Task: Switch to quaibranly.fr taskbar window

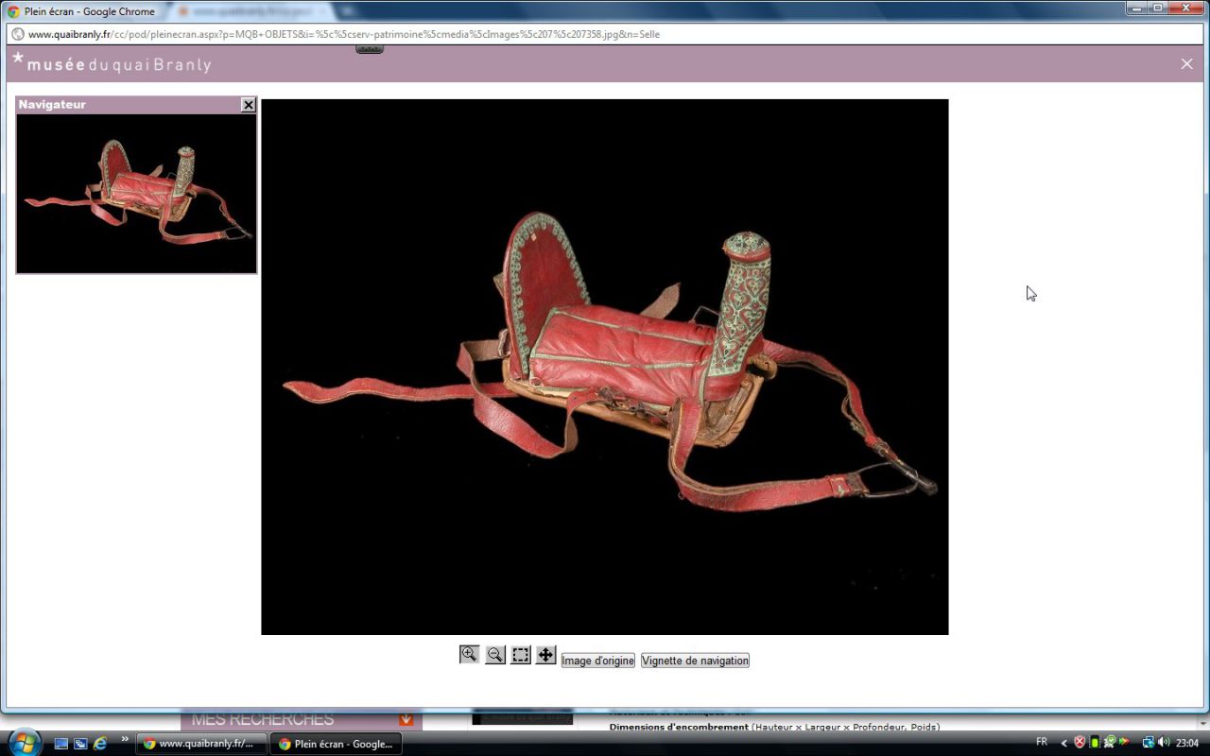Action: pos(199,744)
